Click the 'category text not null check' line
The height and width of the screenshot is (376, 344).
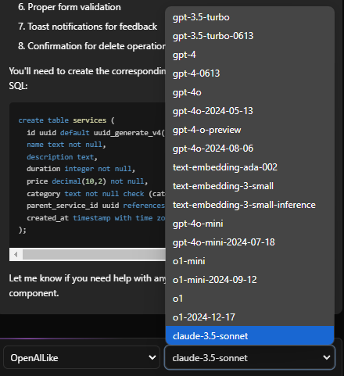coord(95,194)
